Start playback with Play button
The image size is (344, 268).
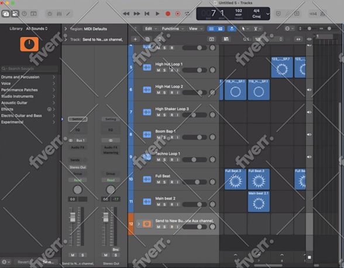click(157, 14)
